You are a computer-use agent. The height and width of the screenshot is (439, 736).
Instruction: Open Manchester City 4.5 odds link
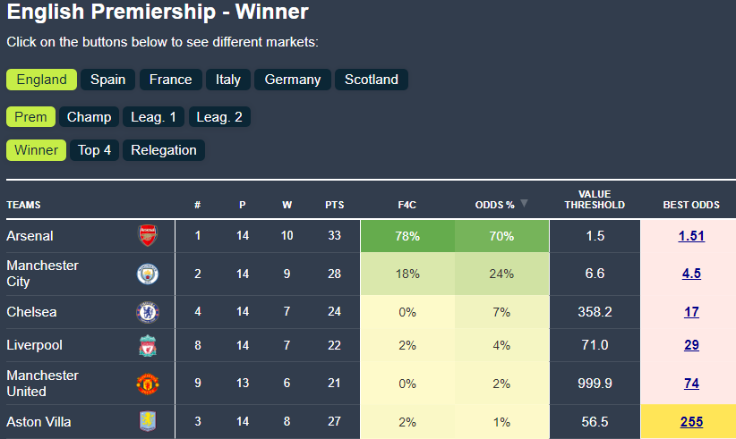691,274
